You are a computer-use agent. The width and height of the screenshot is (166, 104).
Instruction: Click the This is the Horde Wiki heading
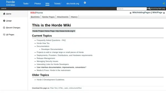(x=51, y=25)
